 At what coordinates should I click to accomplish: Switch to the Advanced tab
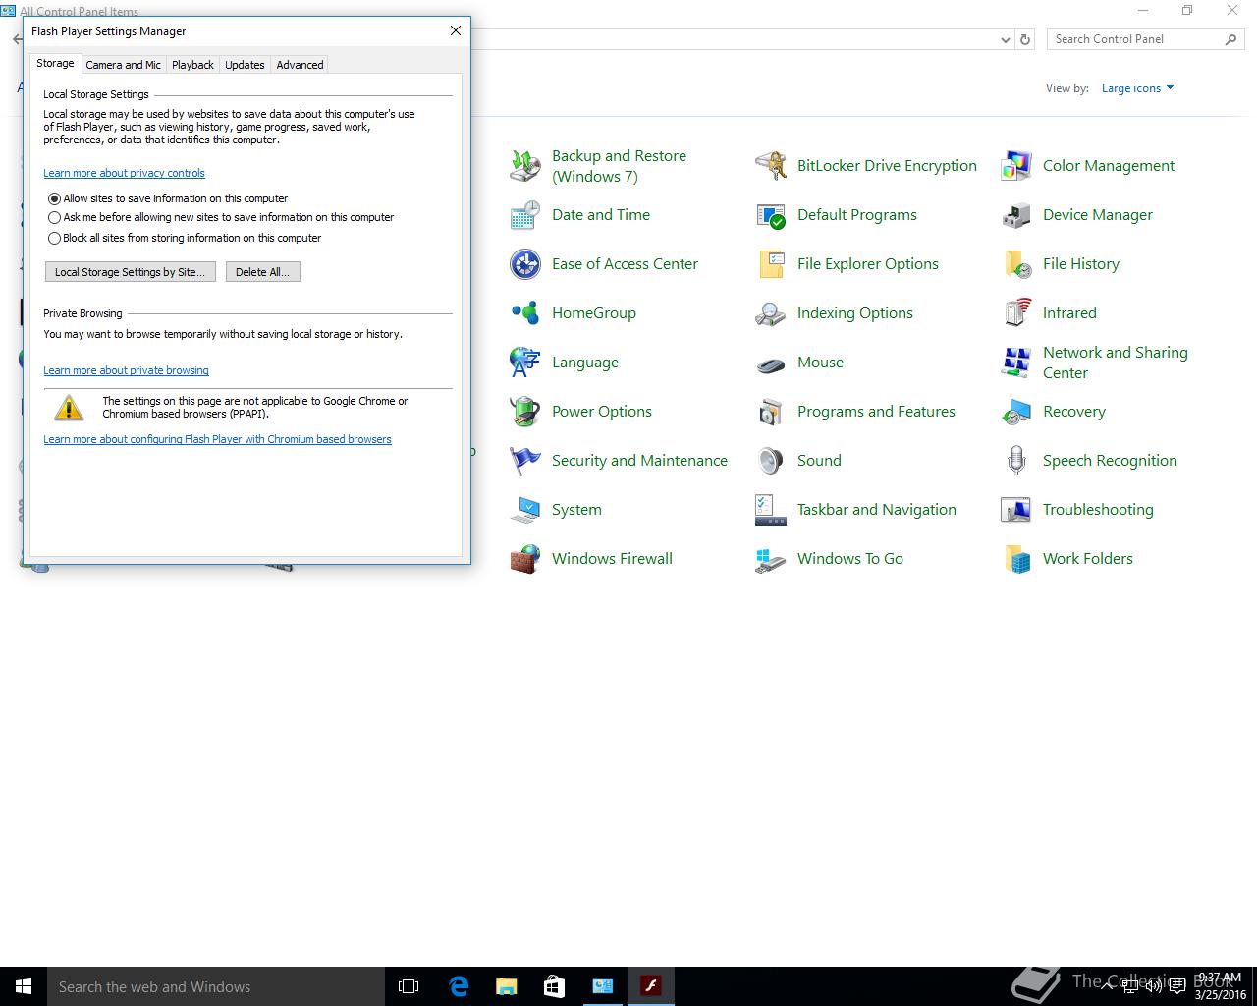pos(300,65)
